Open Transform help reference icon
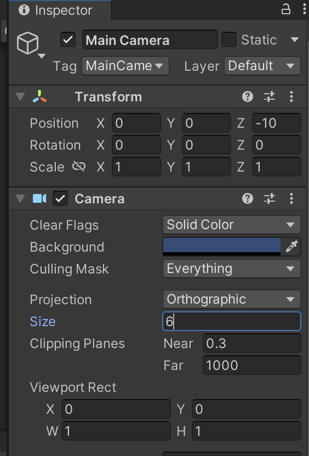 click(x=248, y=96)
